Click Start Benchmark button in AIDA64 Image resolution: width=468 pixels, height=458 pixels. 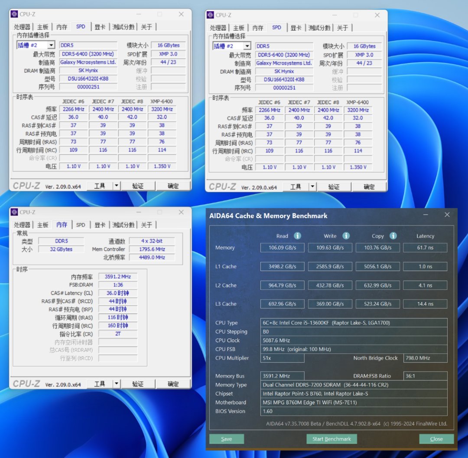pyautogui.click(x=331, y=439)
